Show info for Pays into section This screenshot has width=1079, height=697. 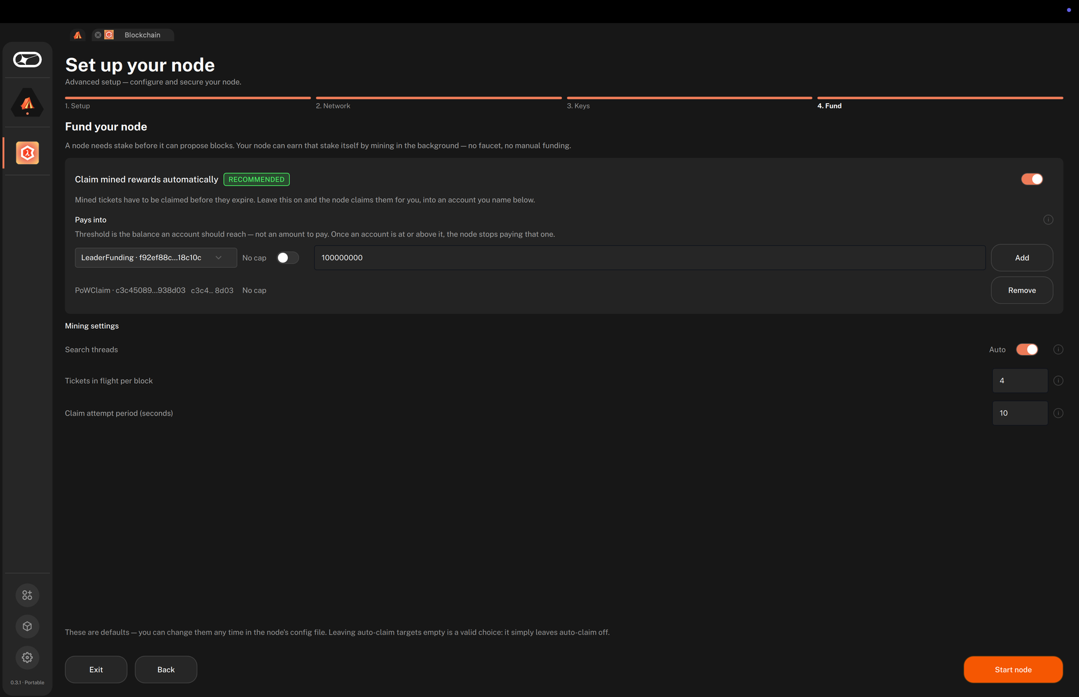coord(1048,220)
